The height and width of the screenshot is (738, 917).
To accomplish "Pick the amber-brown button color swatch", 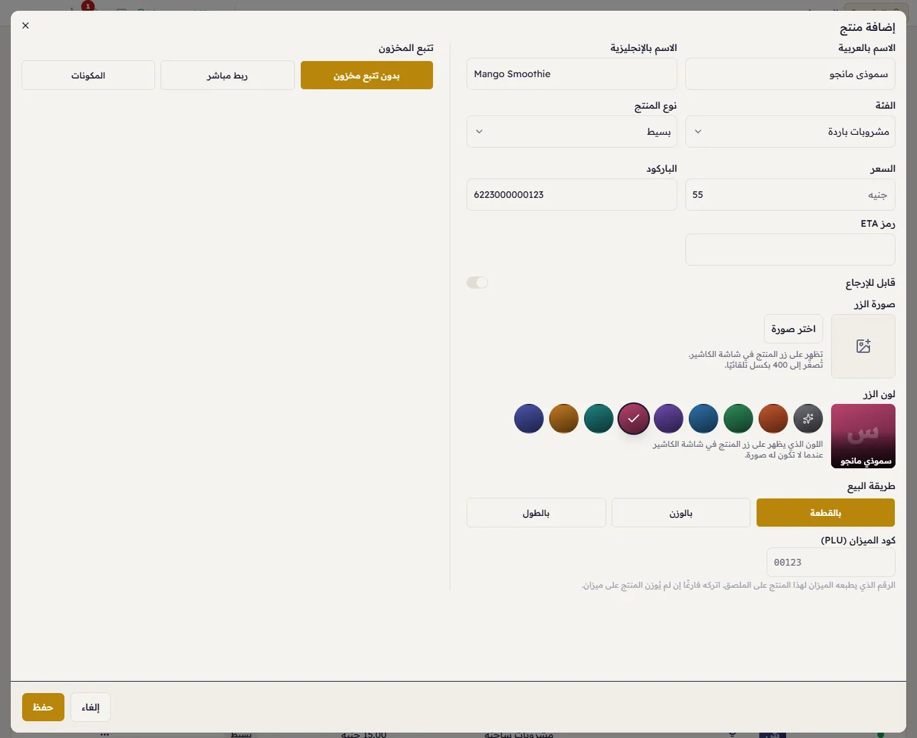I will [x=564, y=419].
